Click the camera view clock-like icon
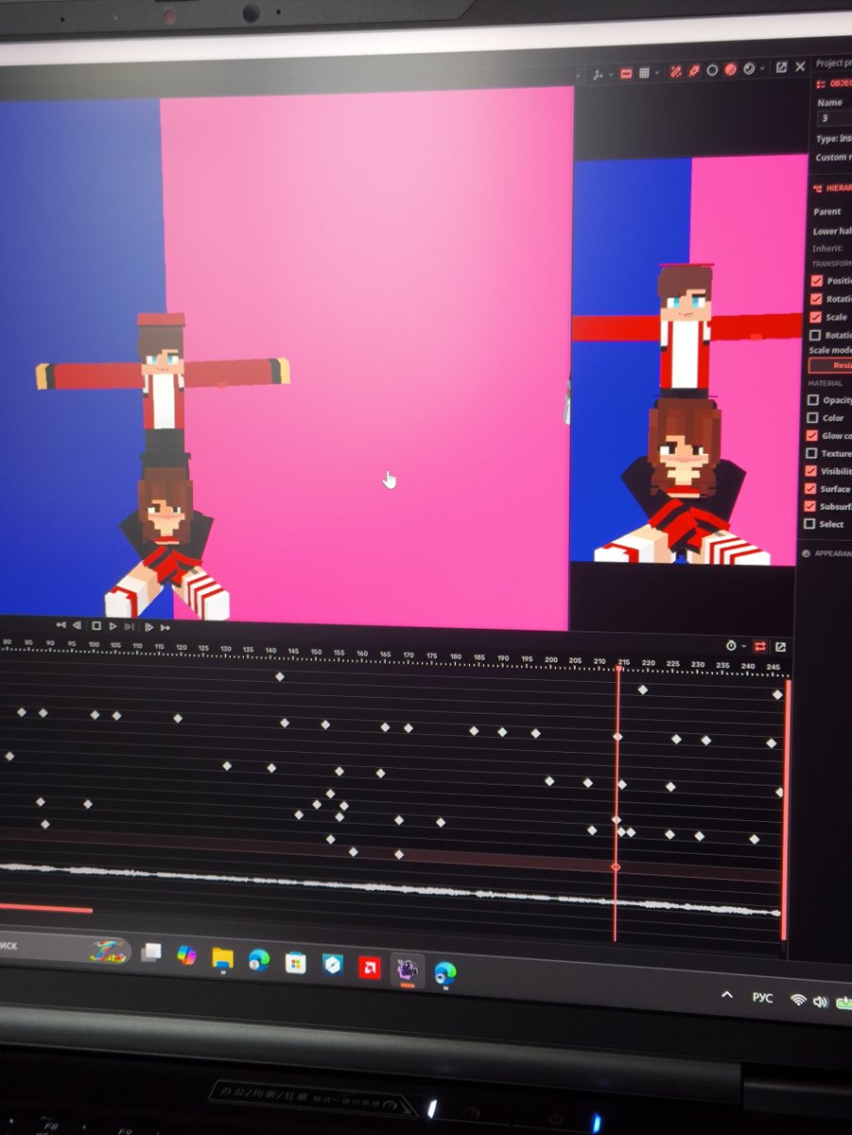 coord(748,69)
